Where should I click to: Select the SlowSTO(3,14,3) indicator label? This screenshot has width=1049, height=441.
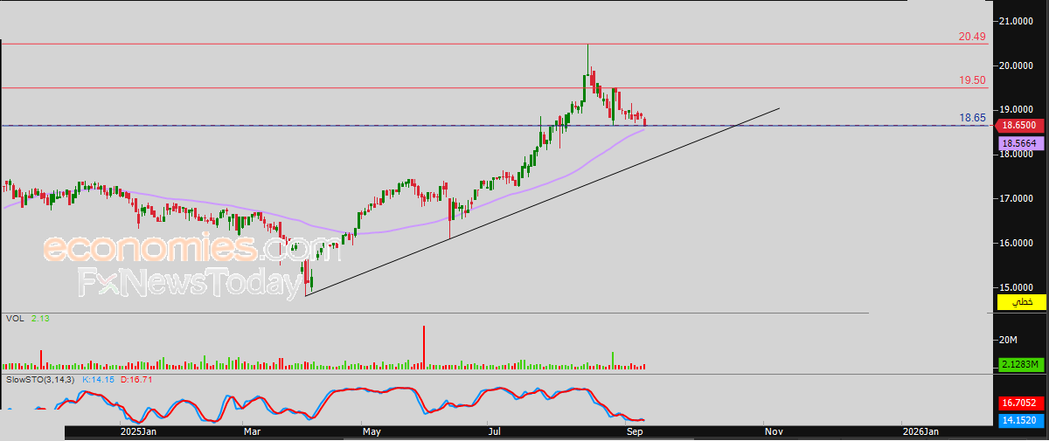coord(40,381)
